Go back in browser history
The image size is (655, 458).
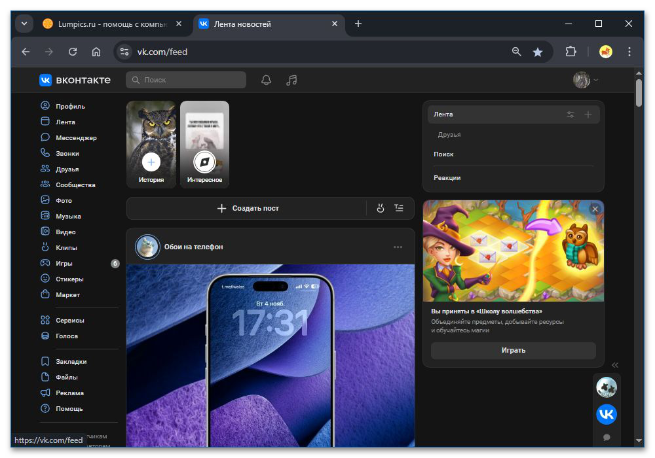26,52
